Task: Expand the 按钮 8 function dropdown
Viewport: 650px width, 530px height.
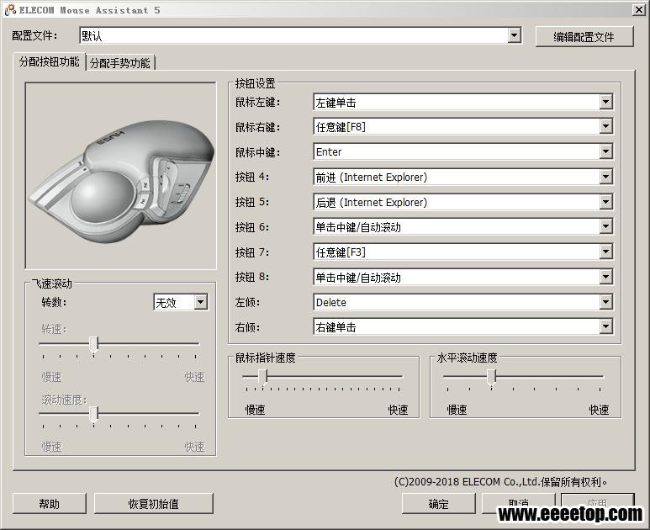Action: 463,277
